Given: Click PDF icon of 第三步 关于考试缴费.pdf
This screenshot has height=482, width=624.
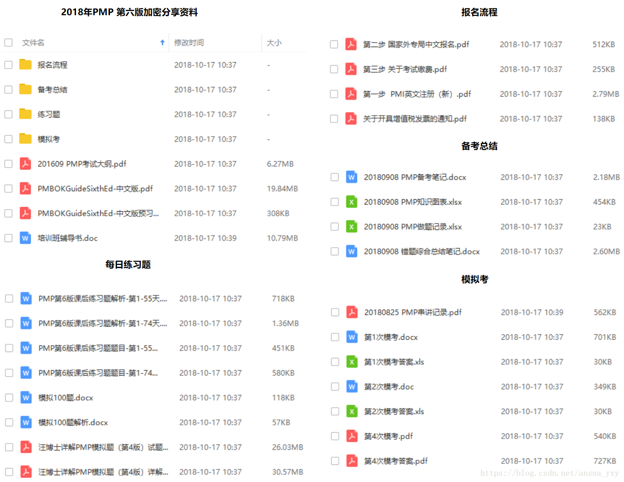Looking at the screenshot, I should tap(351, 69).
